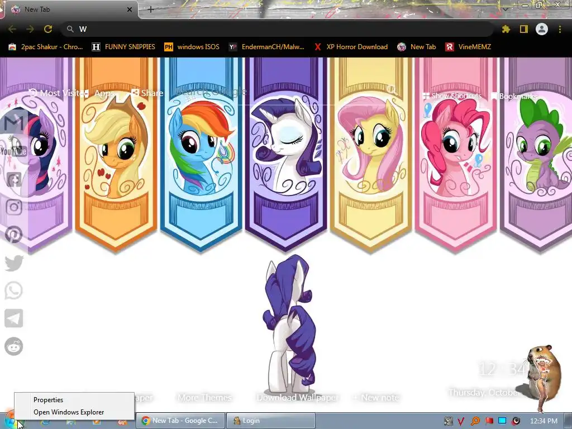The image size is (572, 429).
Task: Open the VineMEMZ bookmark
Action: coord(469,47)
